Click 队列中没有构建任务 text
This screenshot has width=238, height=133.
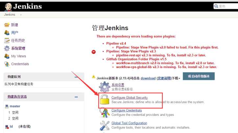19,84
